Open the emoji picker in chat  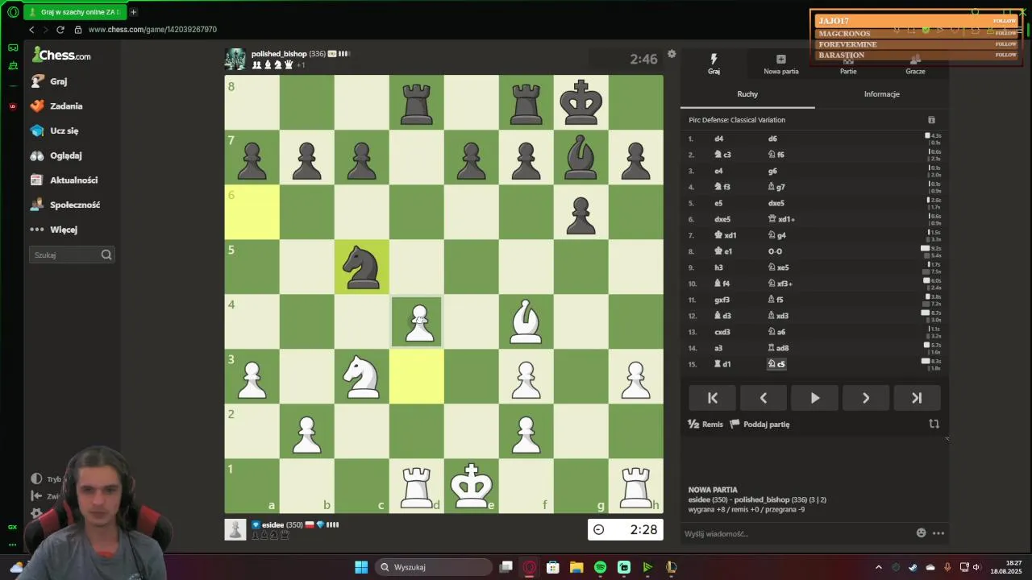(922, 533)
